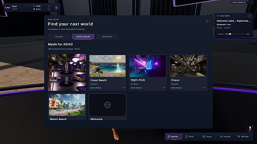Open the My worlds tab

click(x=107, y=37)
